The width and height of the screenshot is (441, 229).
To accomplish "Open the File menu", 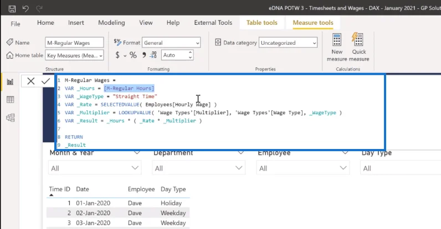I will coord(16,24).
